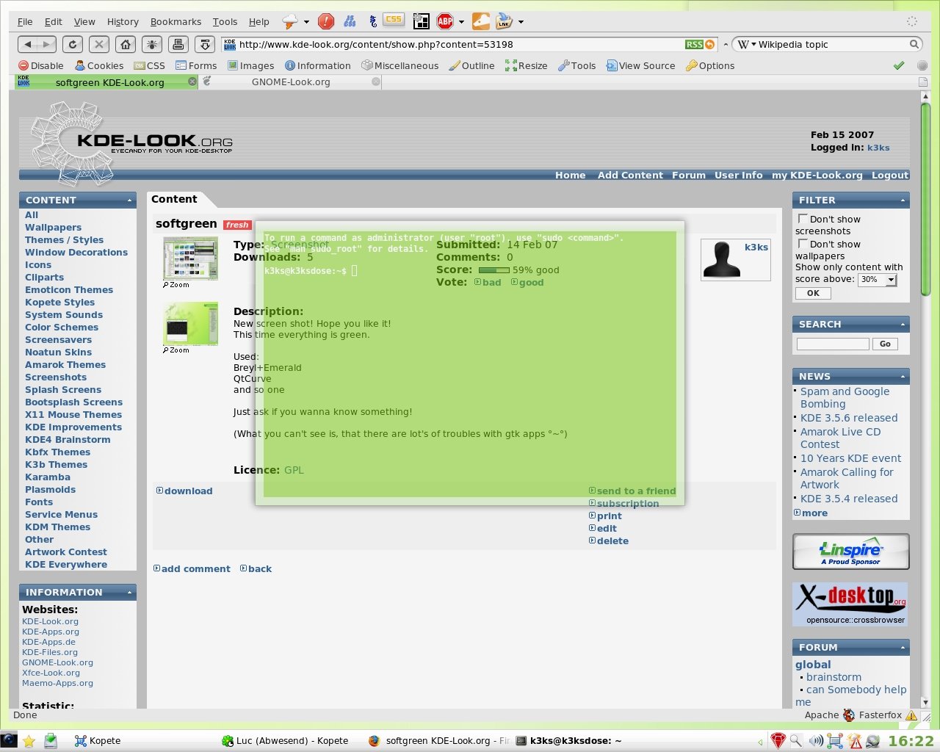Click the green checkmark validation icon
This screenshot has height=752, width=940.
point(898,65)
